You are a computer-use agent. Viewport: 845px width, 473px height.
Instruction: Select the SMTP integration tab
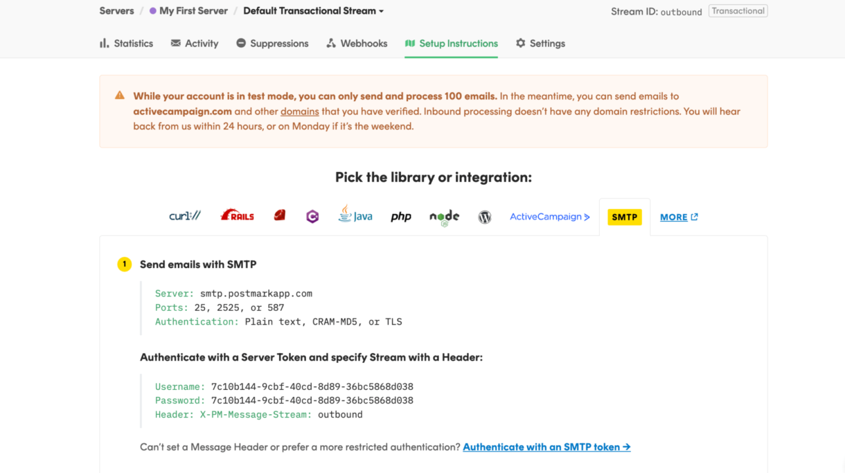[x=625, y=217]
